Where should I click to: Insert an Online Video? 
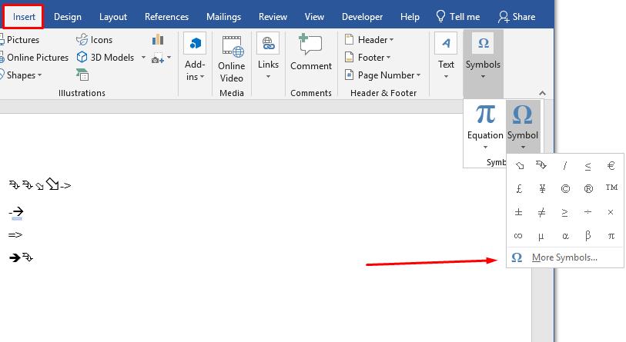point(232,59)
